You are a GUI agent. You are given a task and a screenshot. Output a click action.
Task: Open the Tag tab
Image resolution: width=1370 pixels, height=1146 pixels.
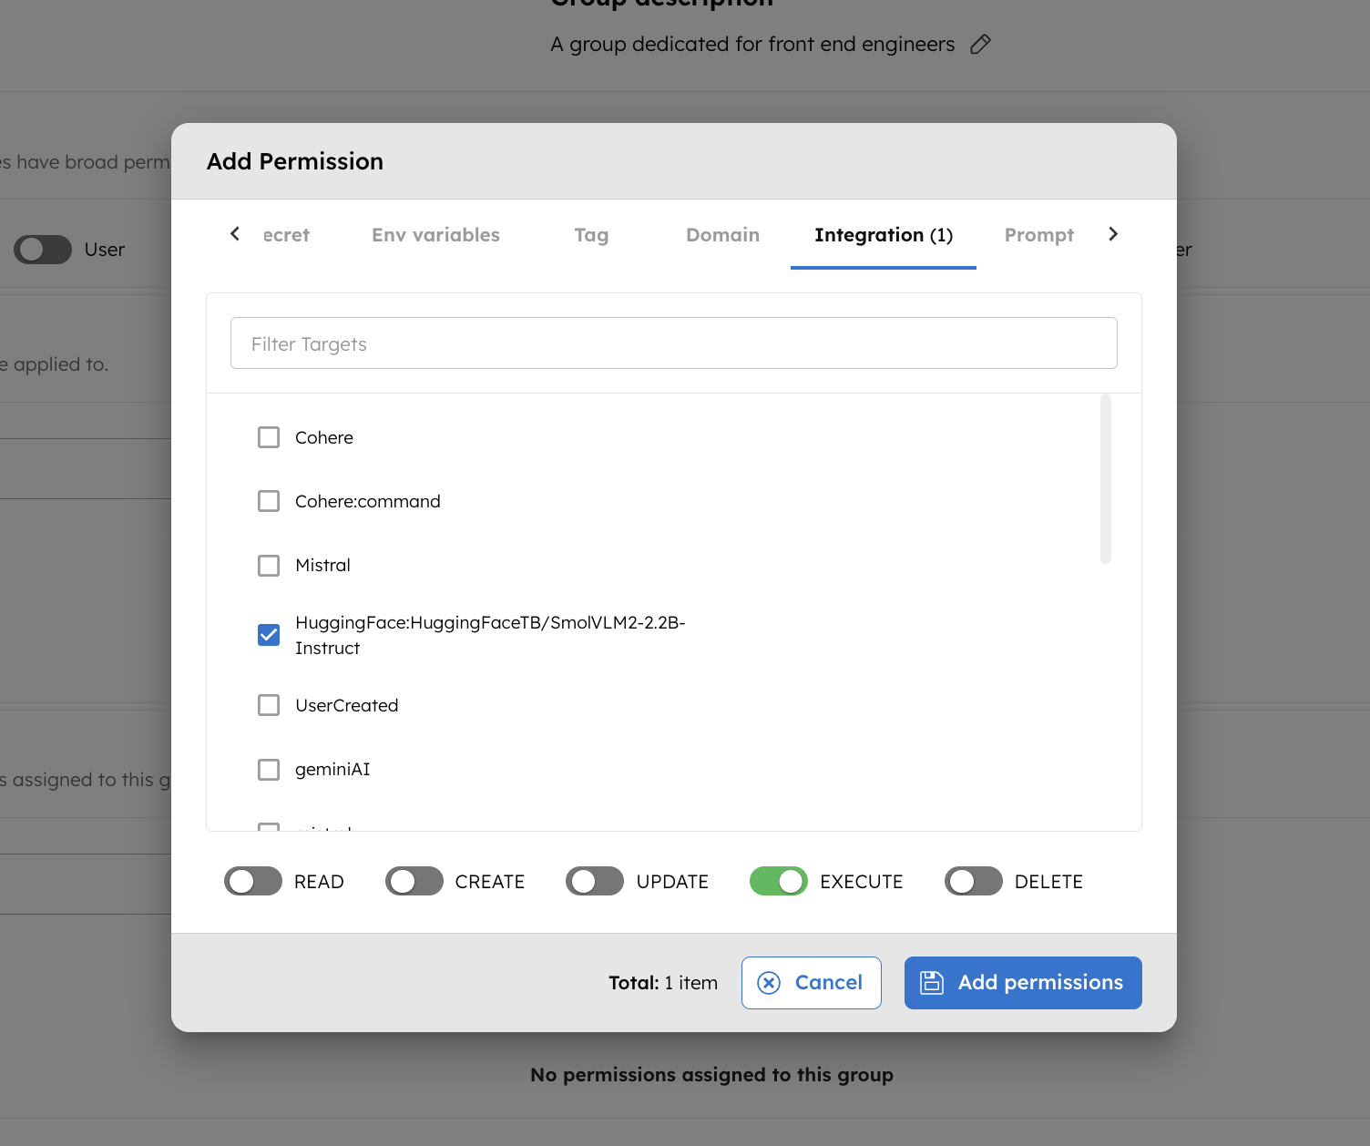tap(591, 235)
